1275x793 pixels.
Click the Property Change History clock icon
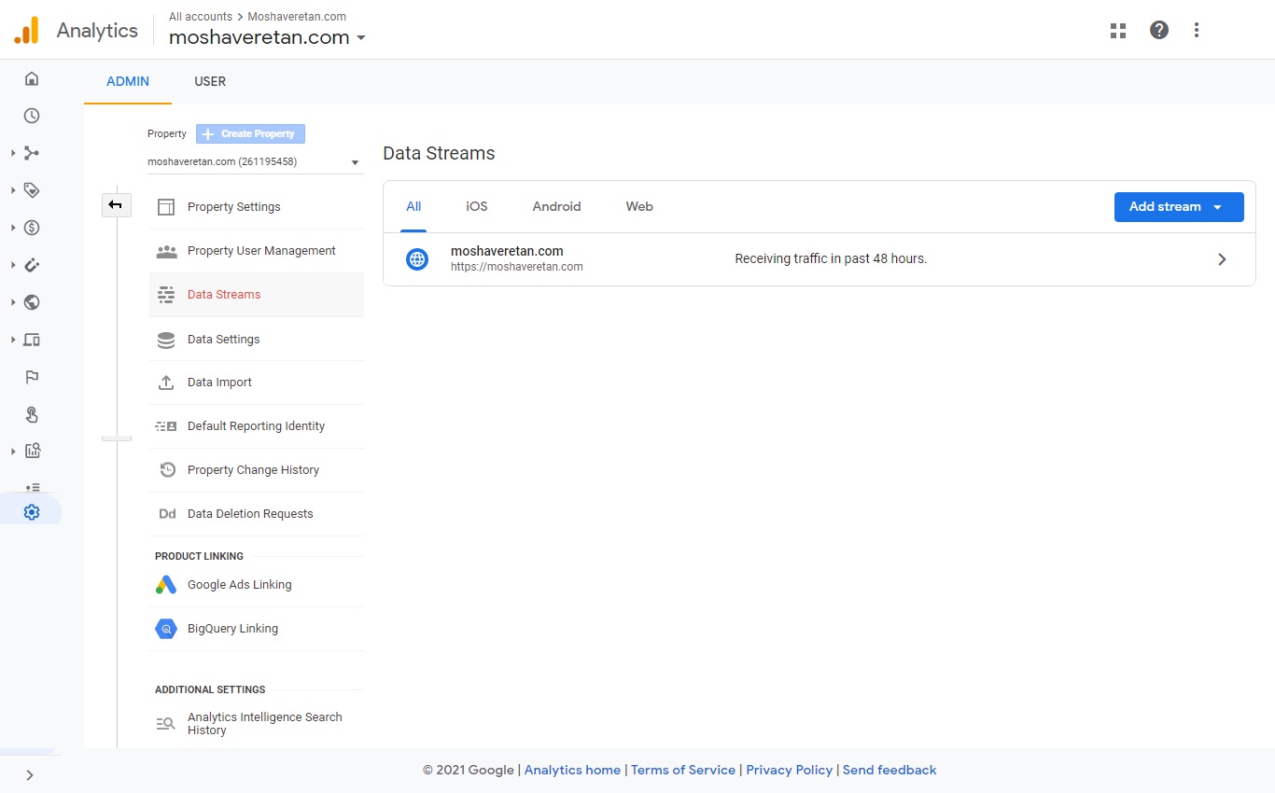[x=167, y=470]
